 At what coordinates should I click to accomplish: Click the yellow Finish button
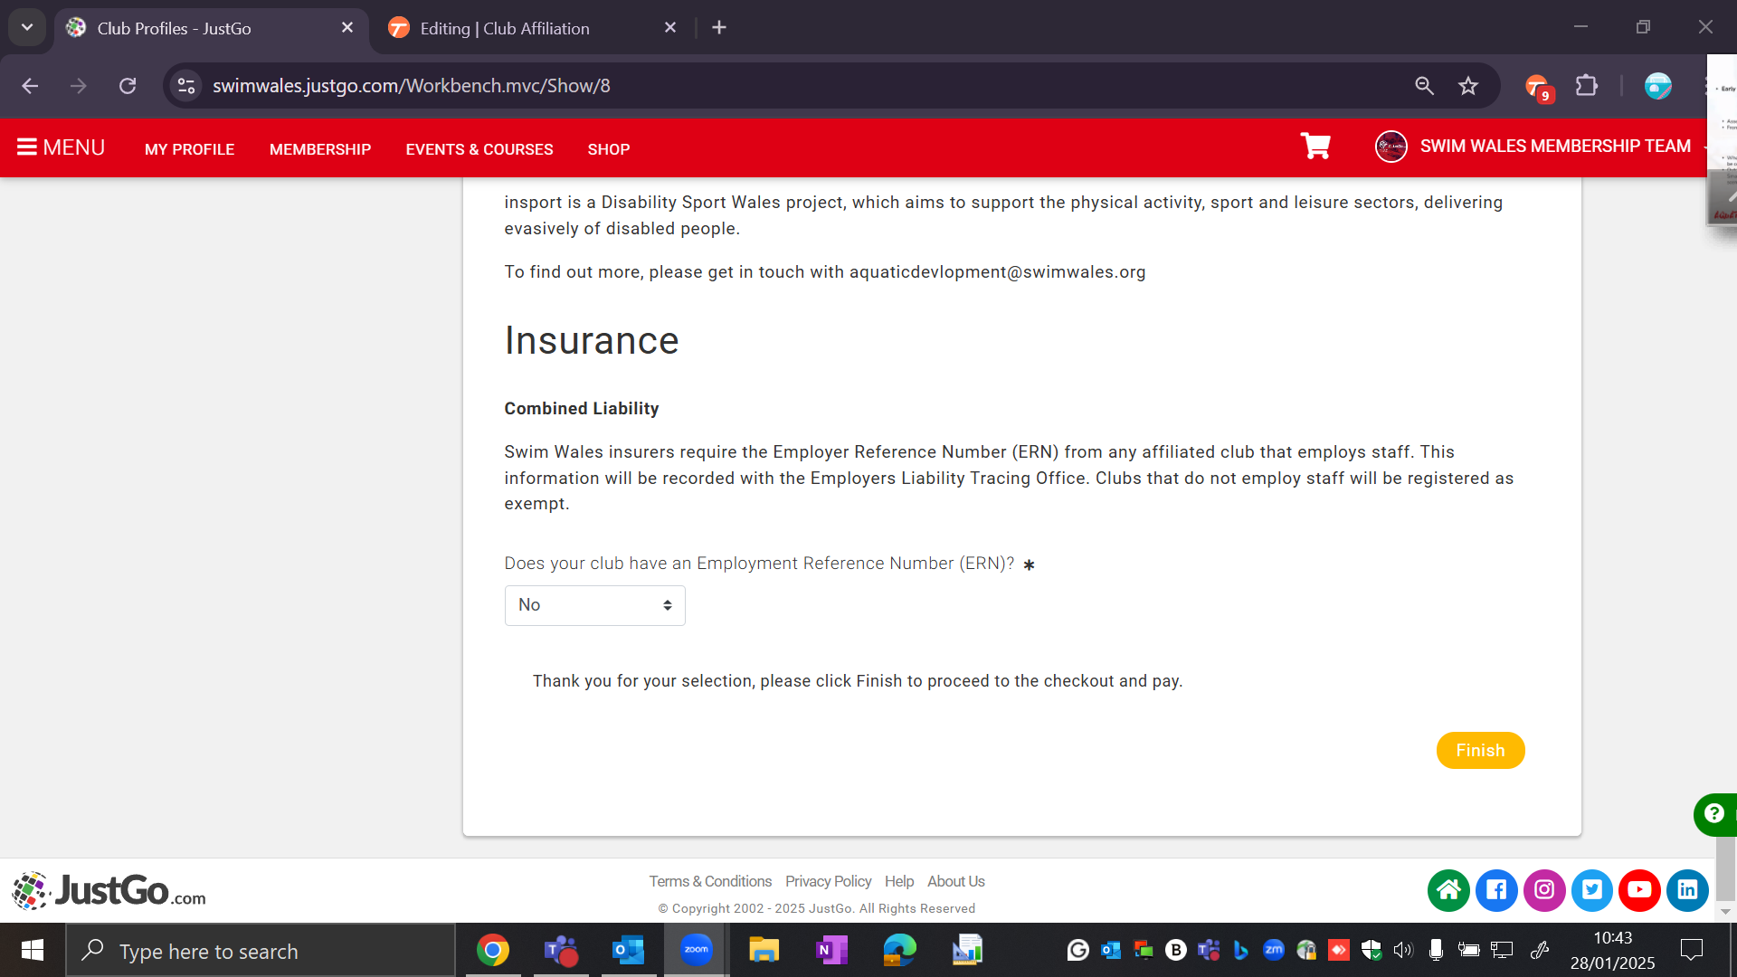[x=1480, y=750]
